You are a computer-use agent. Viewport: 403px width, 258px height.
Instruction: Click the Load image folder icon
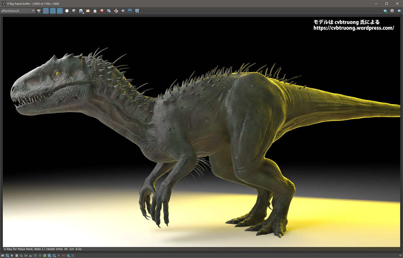point(88,11)
